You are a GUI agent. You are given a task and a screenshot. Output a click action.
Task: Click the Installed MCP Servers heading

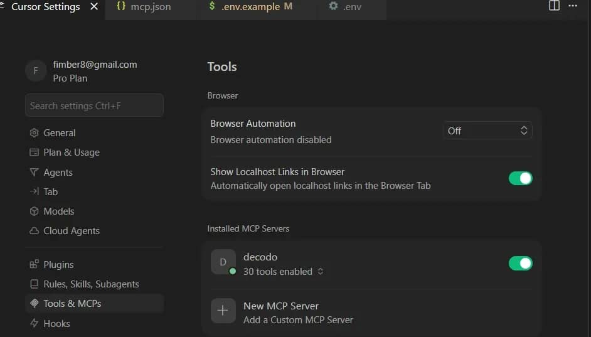(248, 229)
